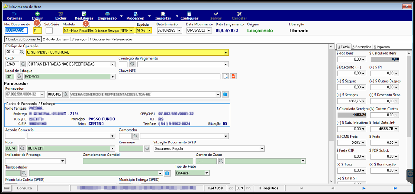Image resolution: width=415 pixels, height=194 pixels.
Task: Open the Data Movimento date picker
Action: click(x=209, y=30)
